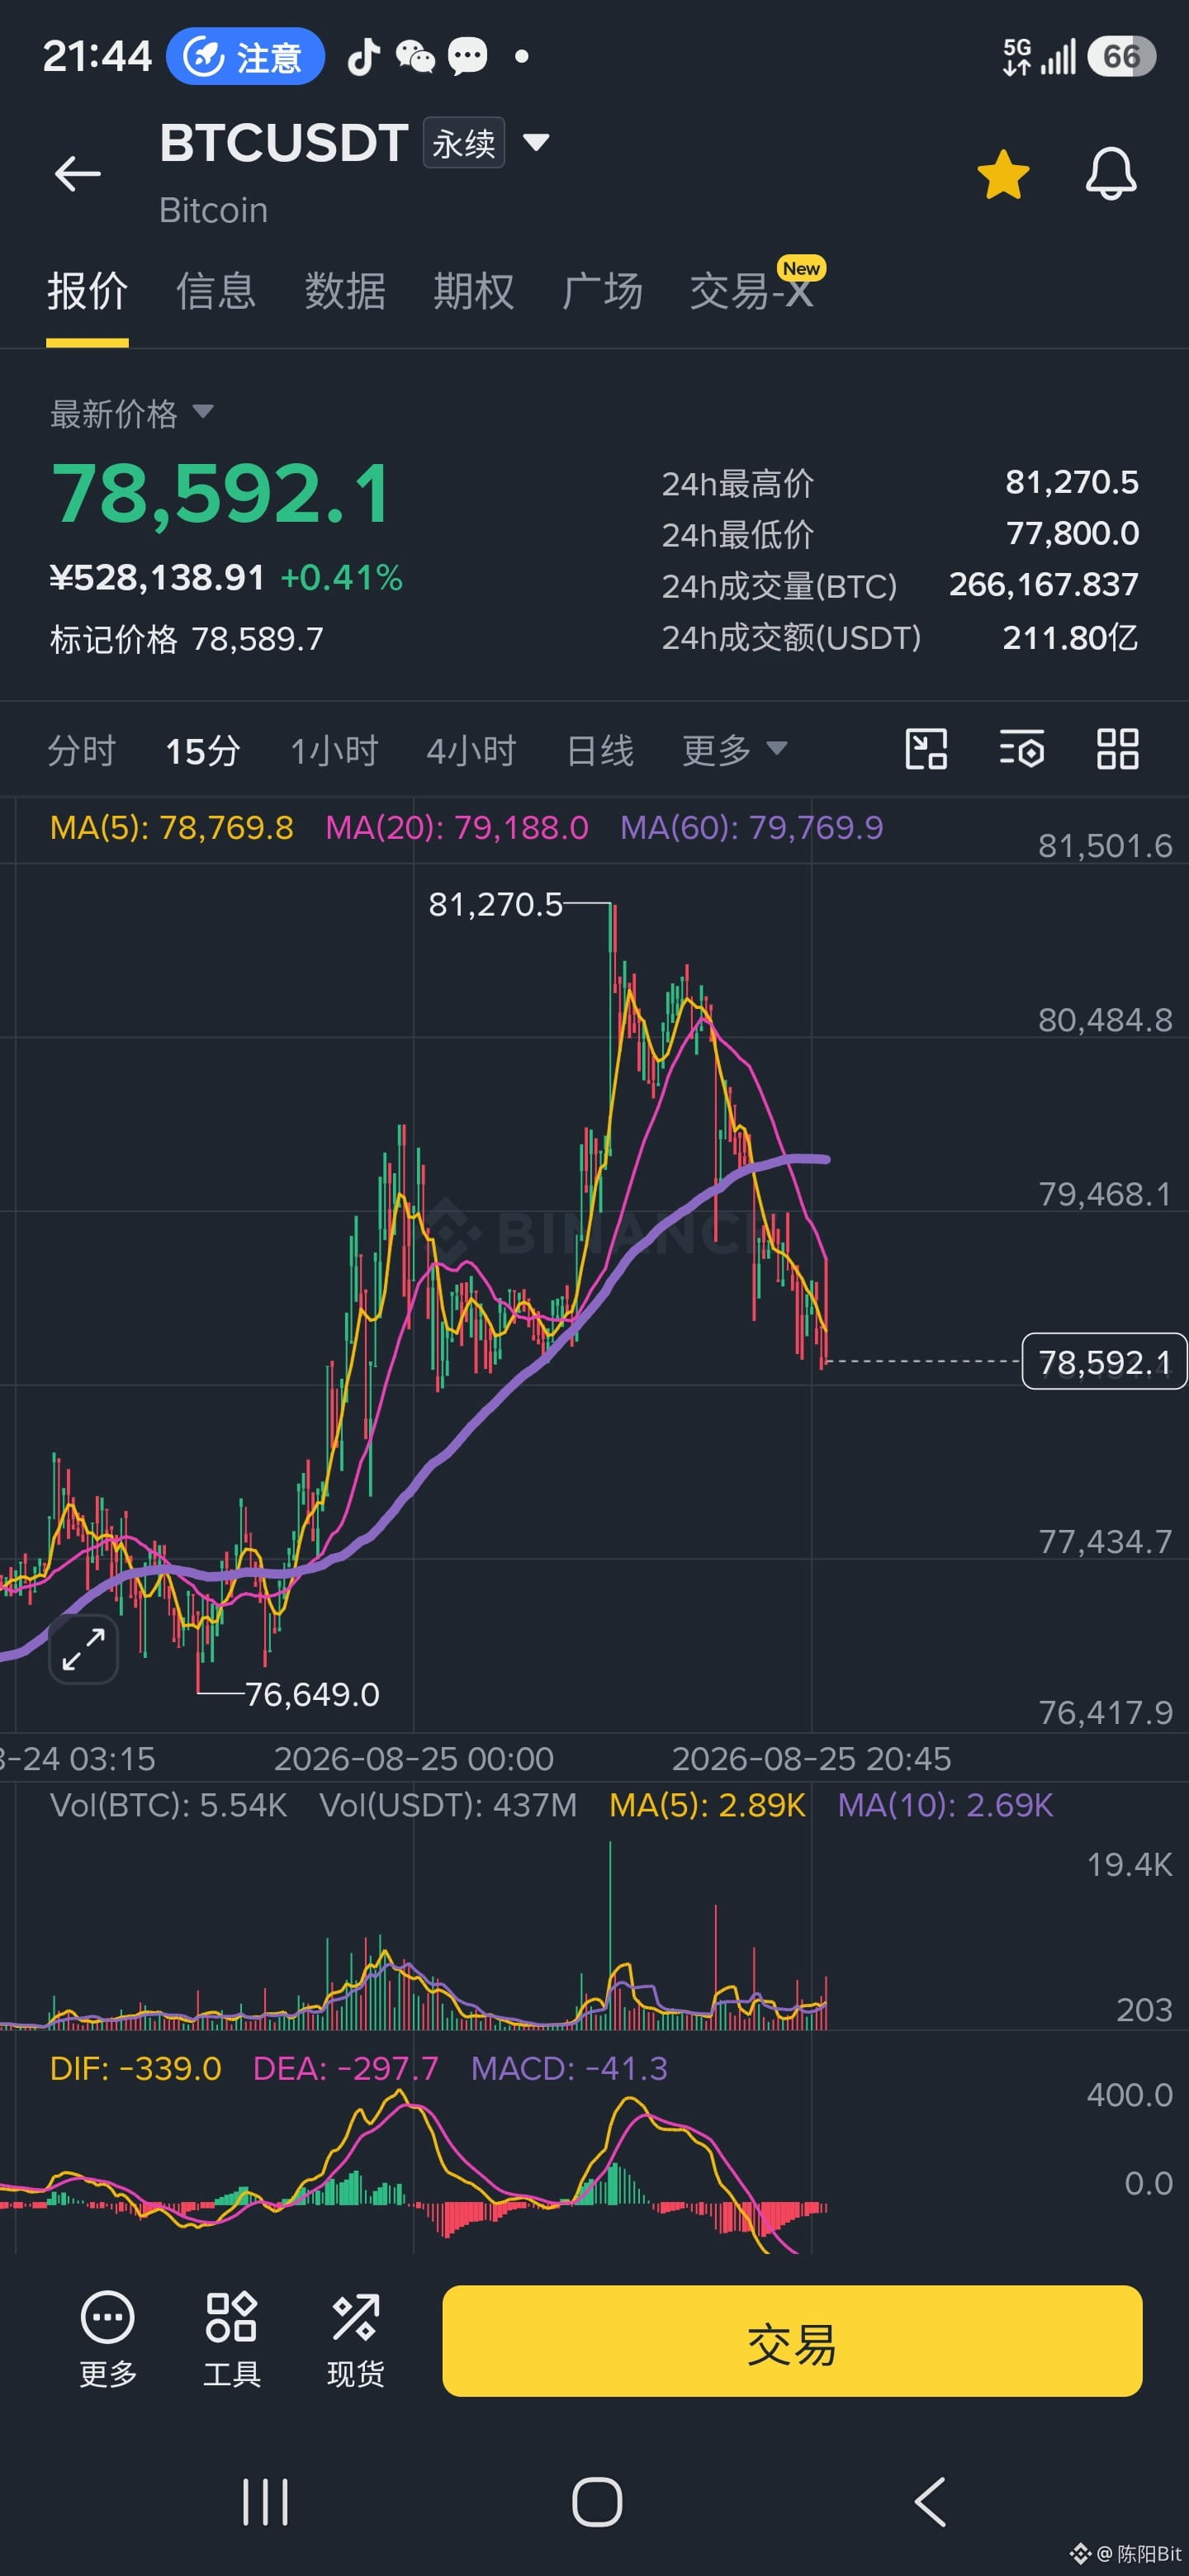Screen dimensions: 1189x2576
Task: Select the 日线 chart interval
Action: (x=600, y=750)
